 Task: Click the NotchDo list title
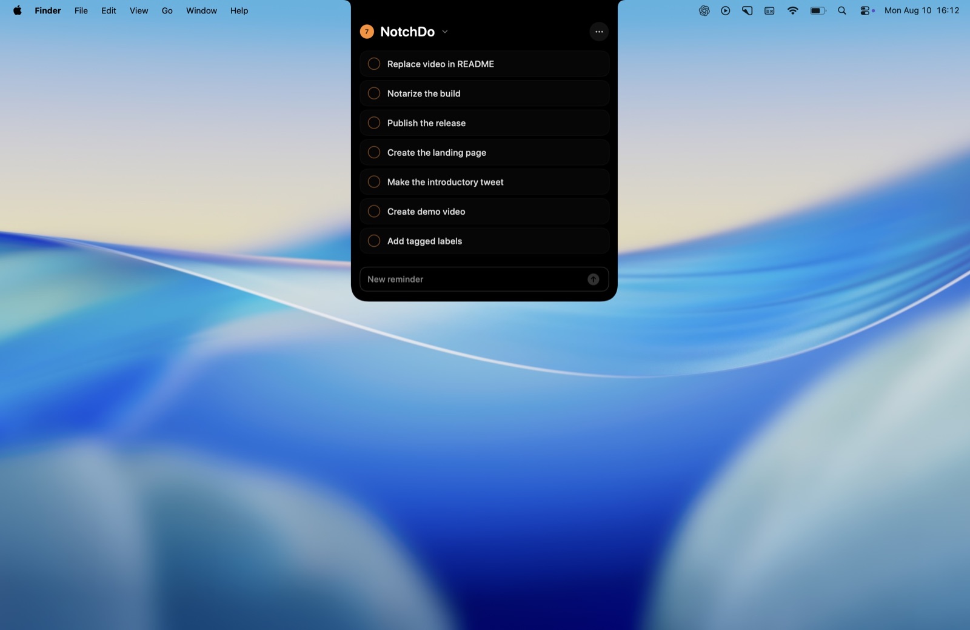pos(407,32)
